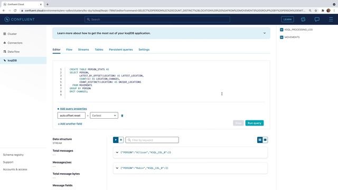This screenshot has width=338, height=190.
Task: Go back in browser
Action: click(4, 11)
